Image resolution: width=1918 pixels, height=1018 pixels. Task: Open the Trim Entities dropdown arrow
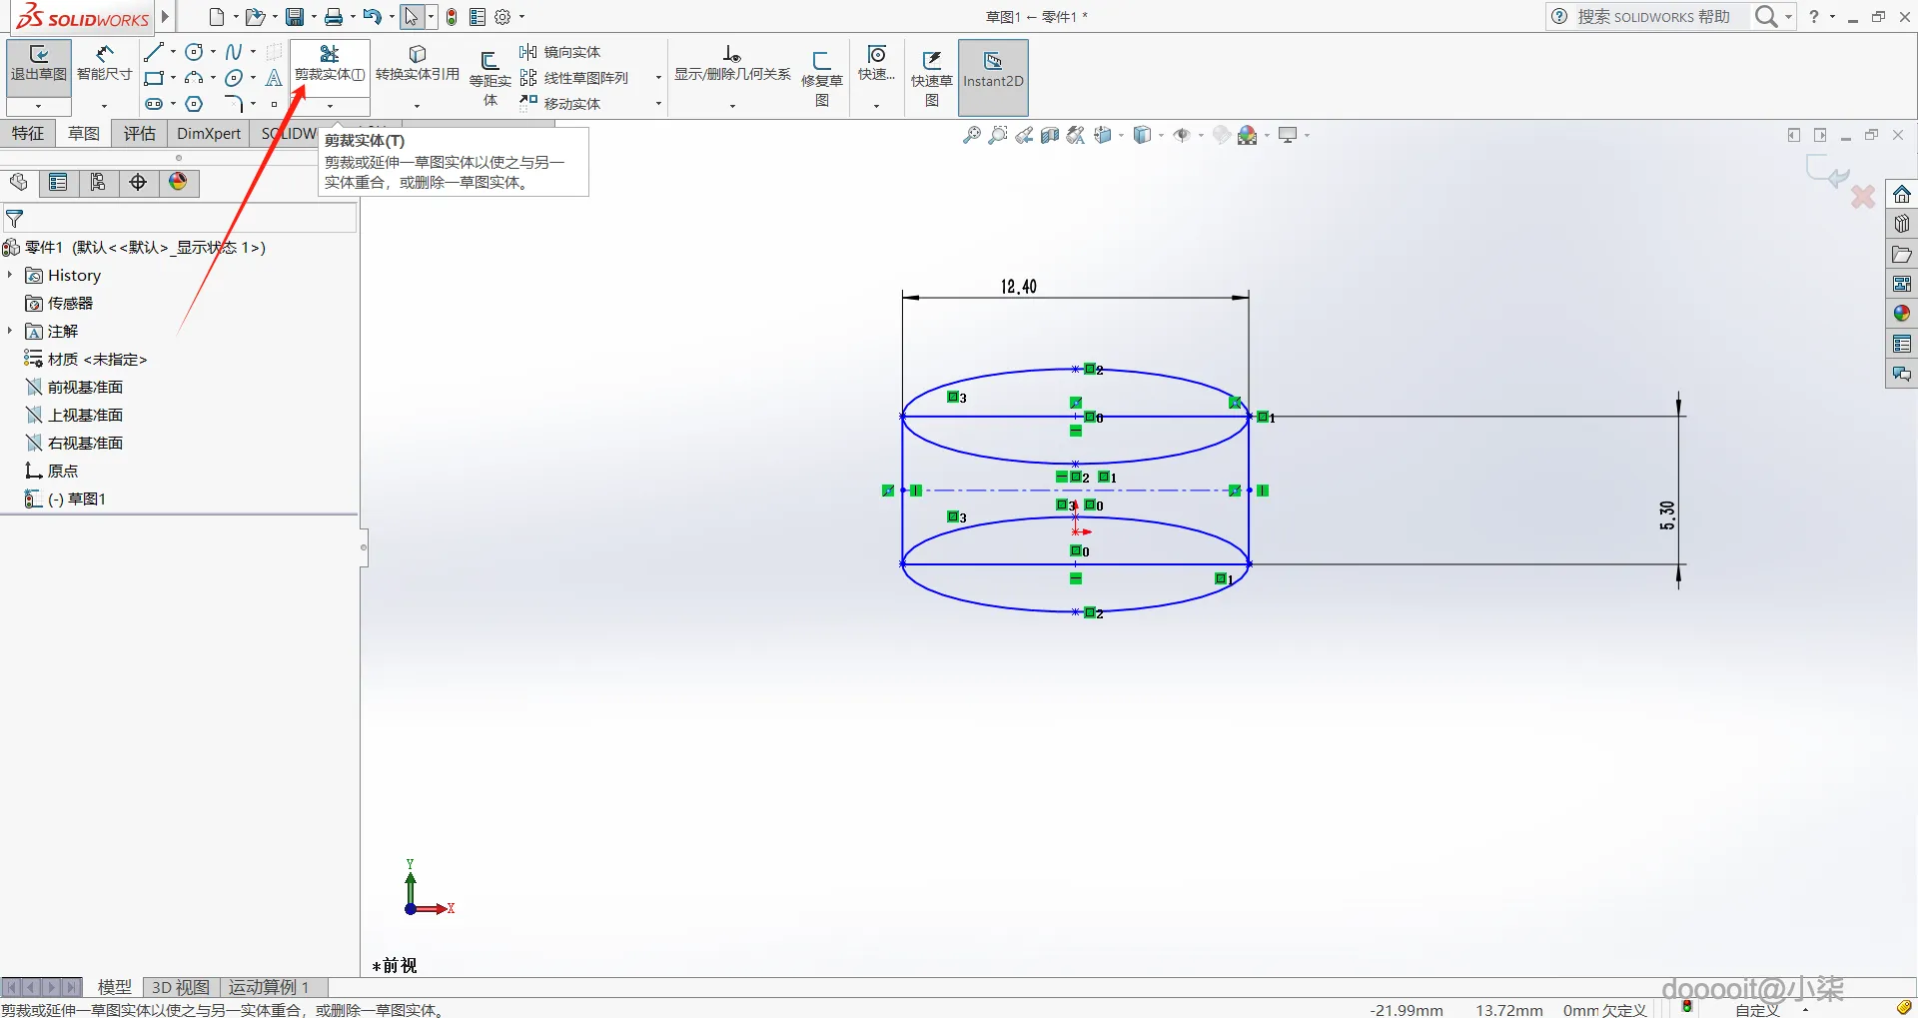pyautogui.click(x=330, y=106)
